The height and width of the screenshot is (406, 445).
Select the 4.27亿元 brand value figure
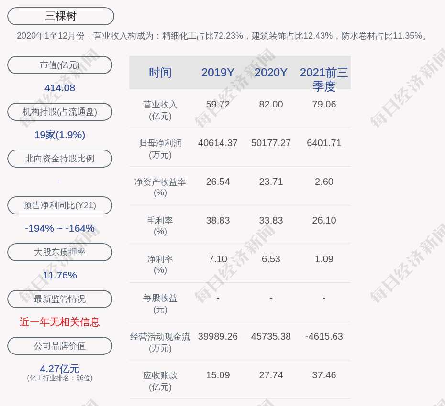[x=60, y=369]
